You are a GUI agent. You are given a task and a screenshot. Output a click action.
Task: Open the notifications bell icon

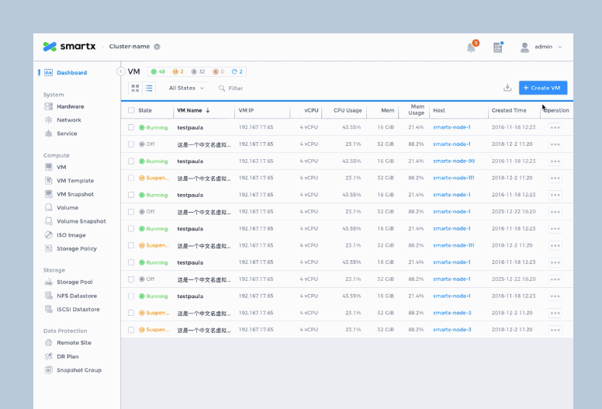pos(471,47)
